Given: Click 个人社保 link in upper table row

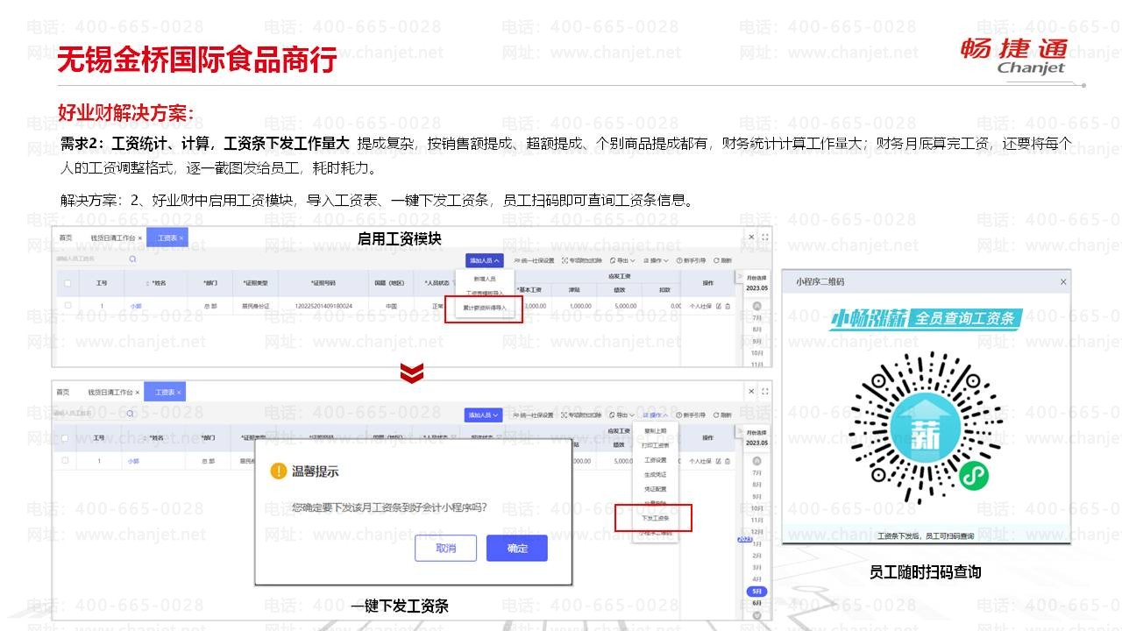Looking at the screenshot, I should [699, 307].
